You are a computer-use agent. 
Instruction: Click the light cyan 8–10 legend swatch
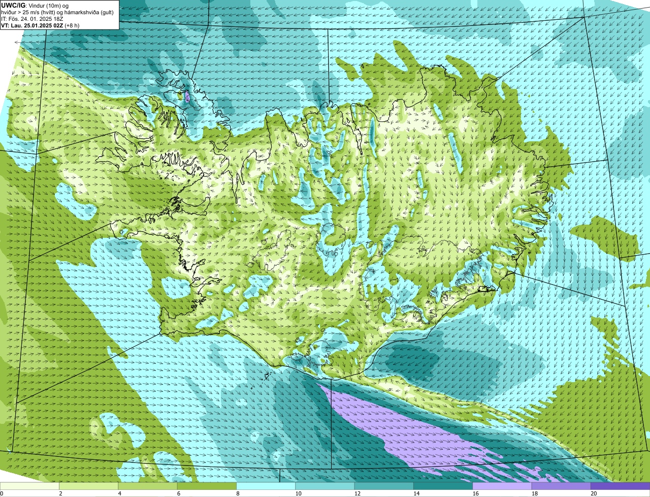point(267,486)
